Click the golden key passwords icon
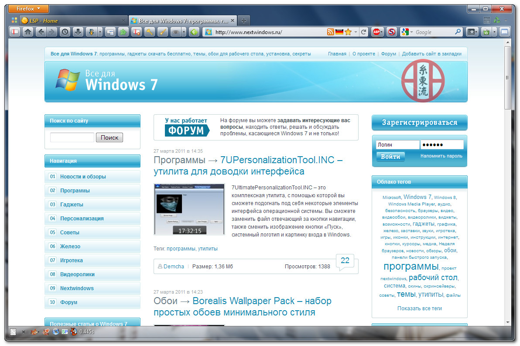This screenshot has height=346, width=520. (x=150, y=32)
